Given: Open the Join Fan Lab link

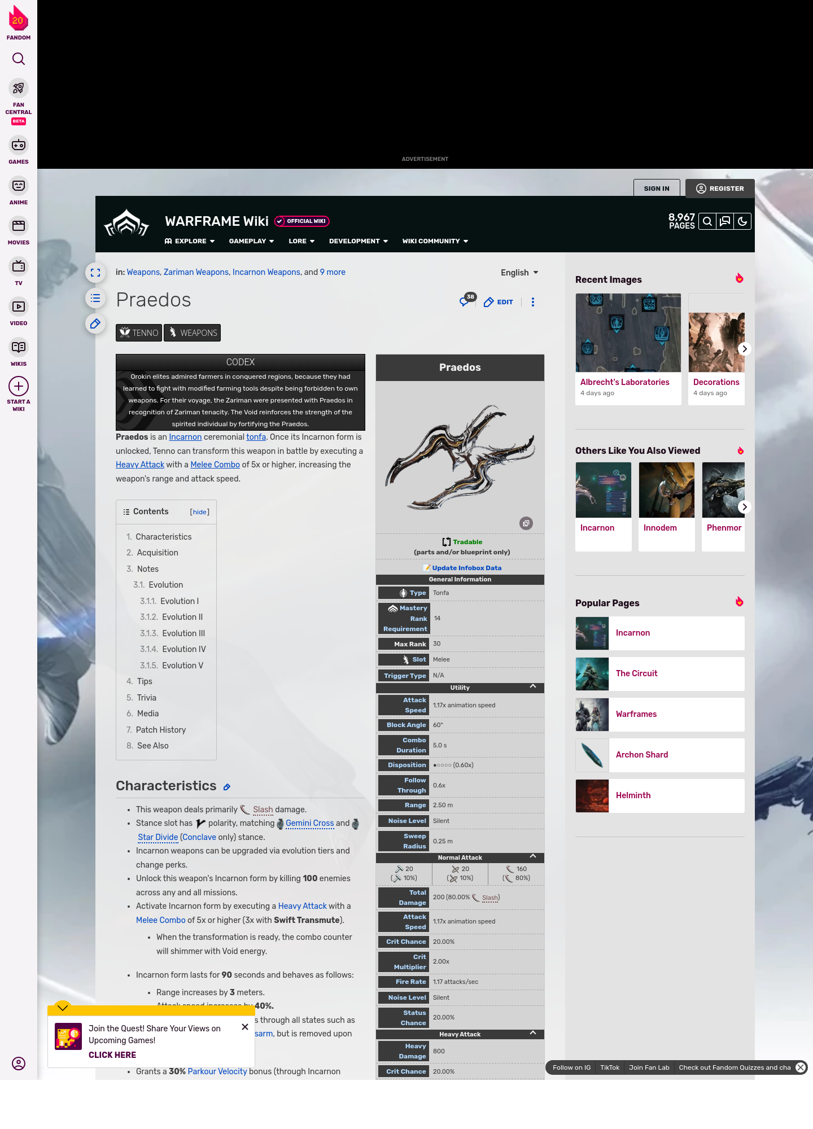Looking at the screenshot, I should point(649,1067).
